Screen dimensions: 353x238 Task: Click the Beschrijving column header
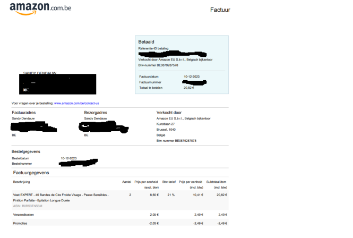(x=21, y=182)
